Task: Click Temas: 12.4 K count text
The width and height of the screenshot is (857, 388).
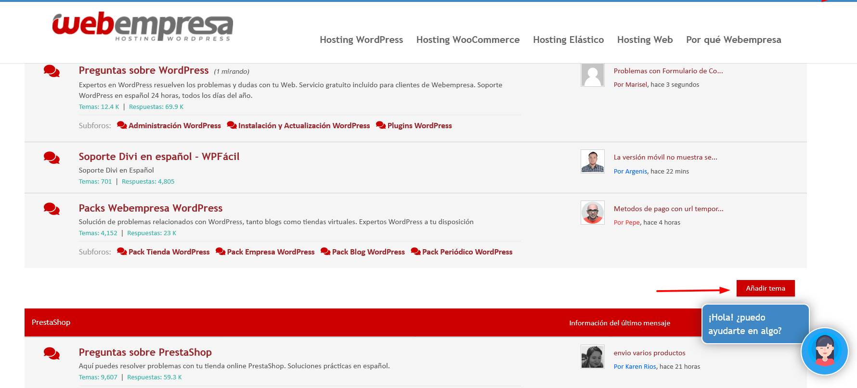Action: [99, 107]
